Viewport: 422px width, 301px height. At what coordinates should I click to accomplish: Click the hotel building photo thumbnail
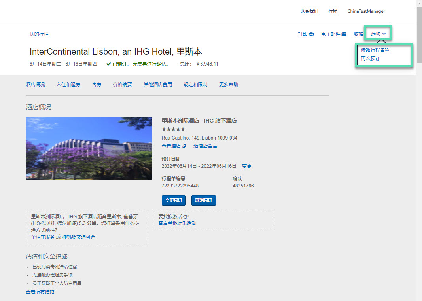coord(89,149)
